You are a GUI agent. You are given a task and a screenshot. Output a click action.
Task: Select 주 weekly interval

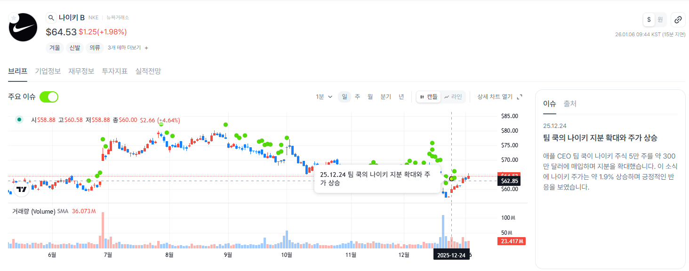tap(357, 97)
